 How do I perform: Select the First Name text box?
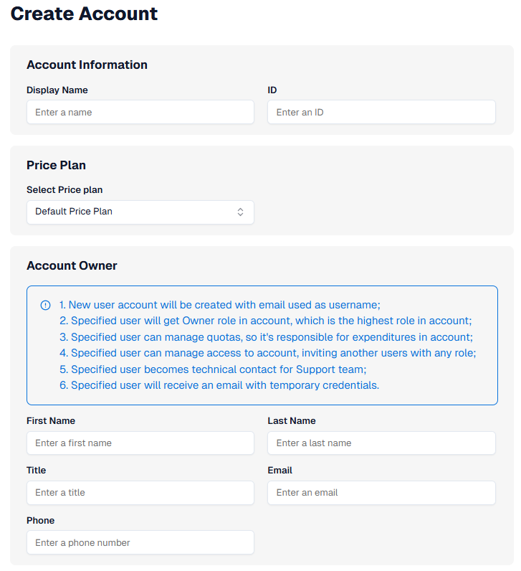140,443
